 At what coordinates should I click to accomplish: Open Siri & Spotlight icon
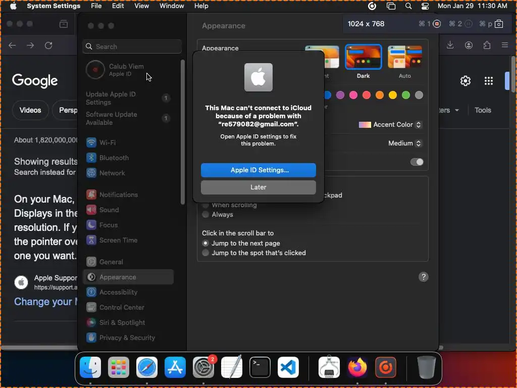[91, 323]
